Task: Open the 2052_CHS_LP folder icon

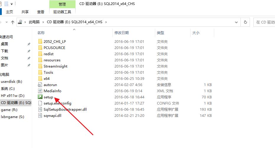Action: (x=40, y=42)
